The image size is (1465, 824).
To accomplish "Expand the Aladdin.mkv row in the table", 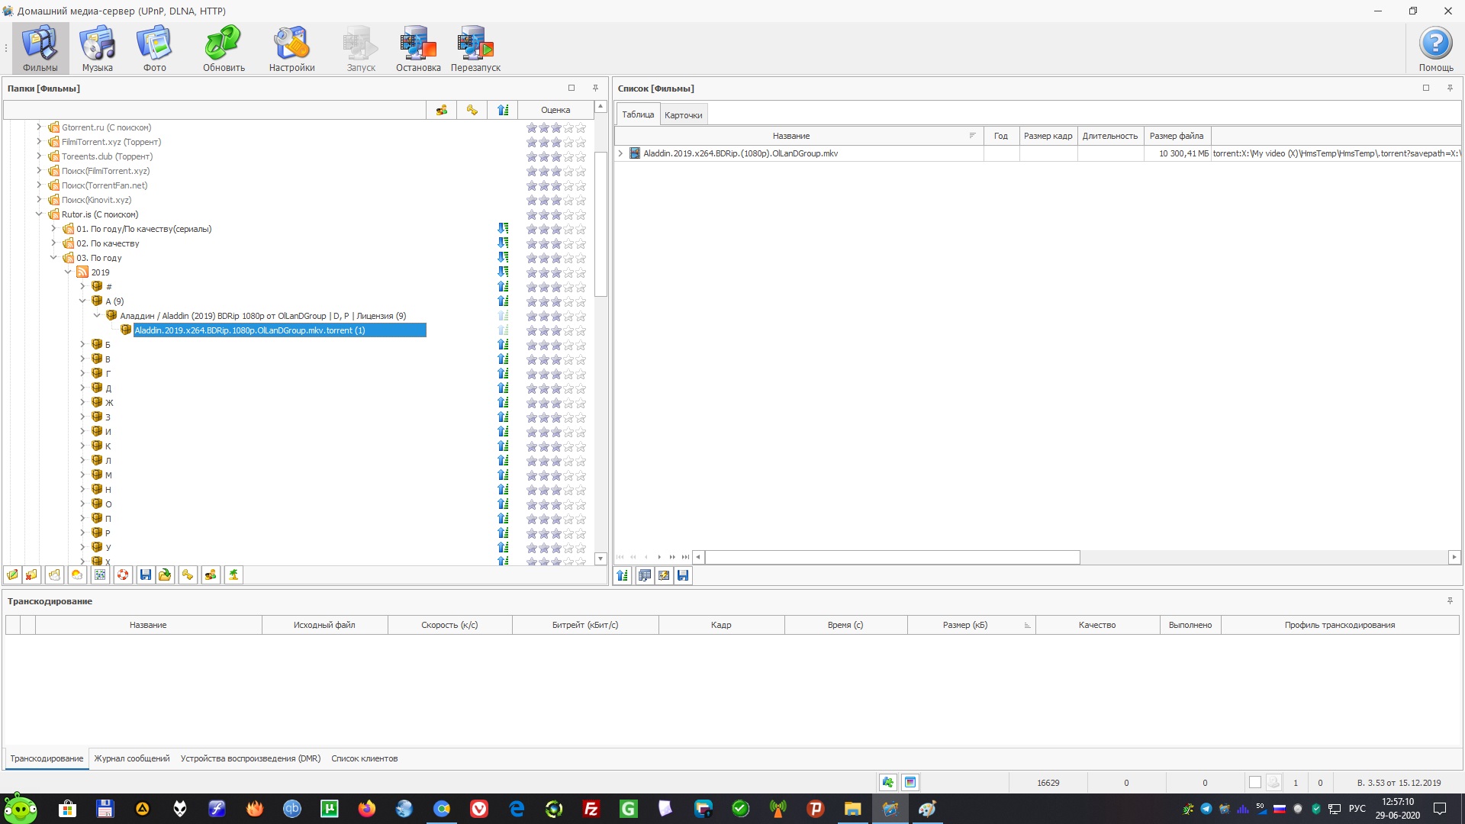I will click(620, 153).
